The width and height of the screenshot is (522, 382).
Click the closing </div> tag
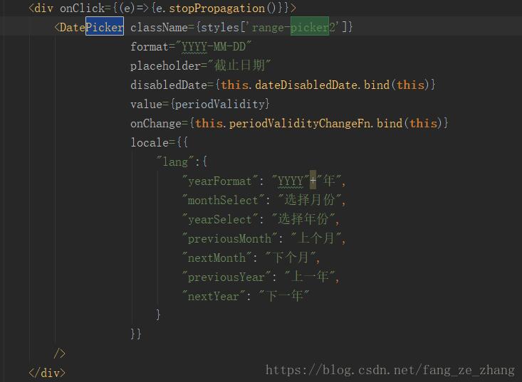(x=47, y=373)
